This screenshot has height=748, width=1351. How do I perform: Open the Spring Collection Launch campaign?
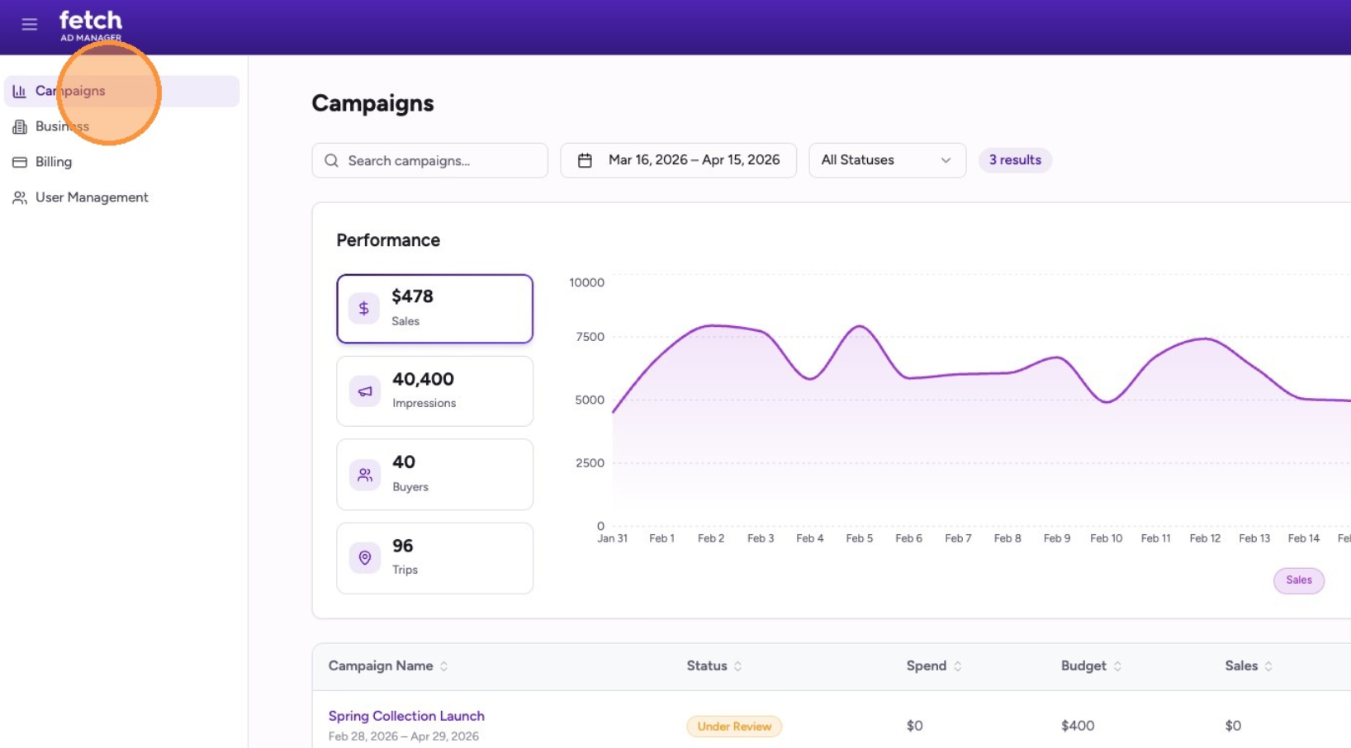406,716
